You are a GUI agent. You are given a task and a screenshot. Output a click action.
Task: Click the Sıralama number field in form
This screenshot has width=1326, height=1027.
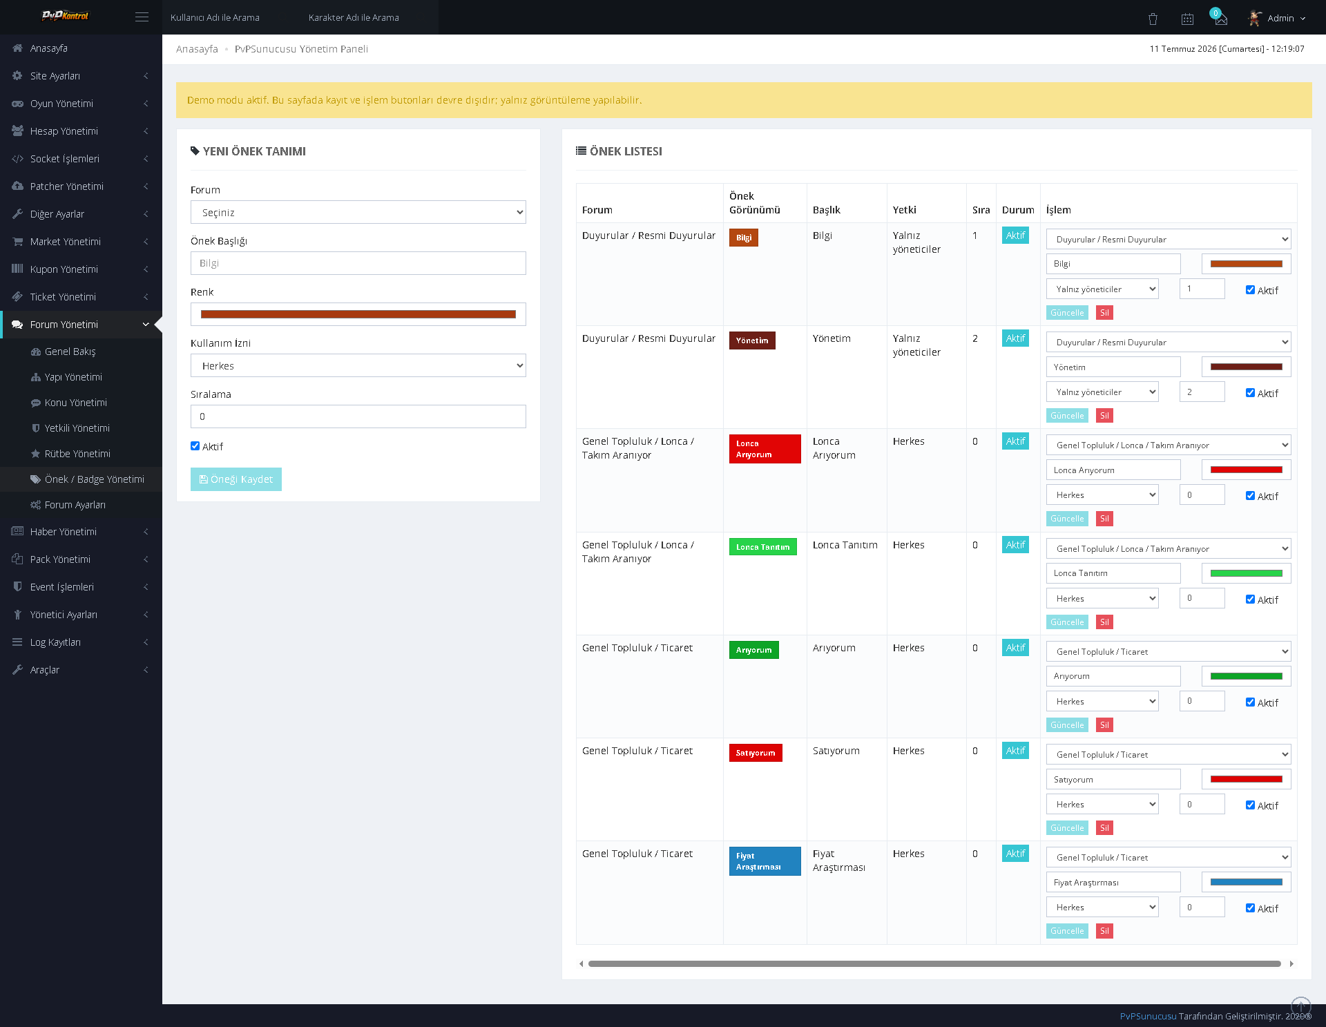tap(358, 417)
